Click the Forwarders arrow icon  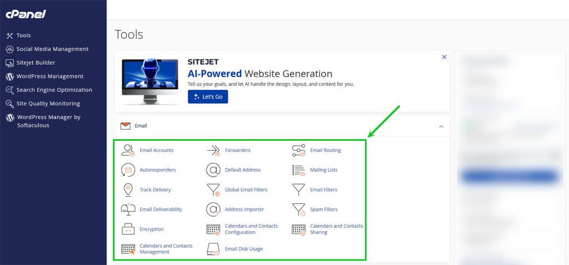click(213, 150)
